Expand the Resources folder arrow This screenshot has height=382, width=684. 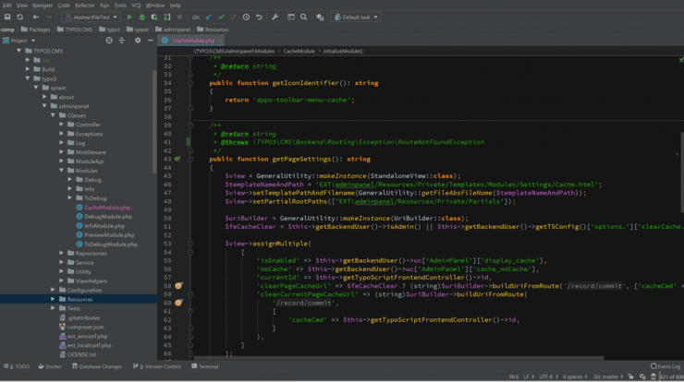pyautogui.click(x=53, y=299)
